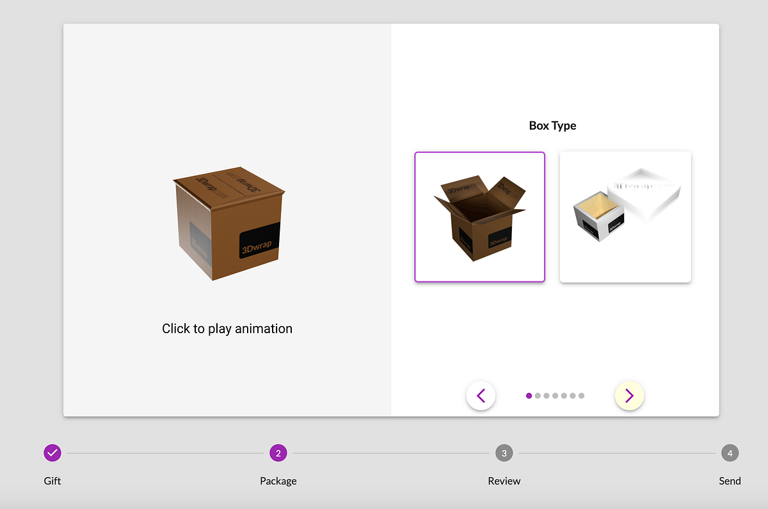
Task: Click the first purple pagination dot
Action: 529,396
